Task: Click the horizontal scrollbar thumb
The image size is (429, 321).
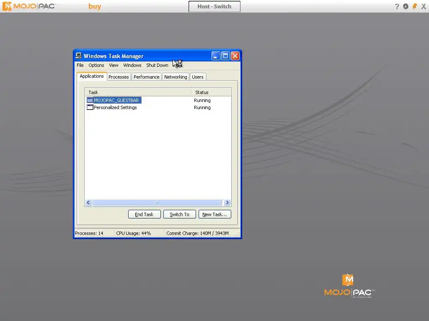Action: coord(157,203)
